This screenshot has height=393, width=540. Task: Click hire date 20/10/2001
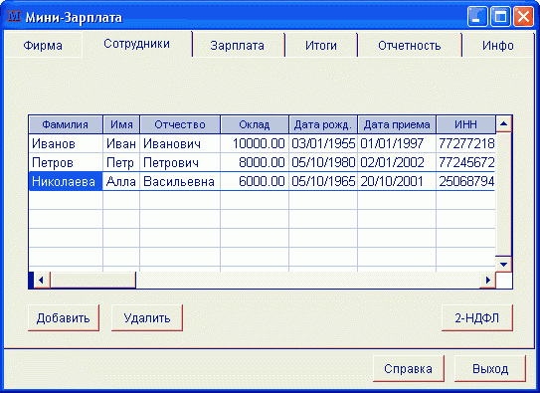(397, 181)
